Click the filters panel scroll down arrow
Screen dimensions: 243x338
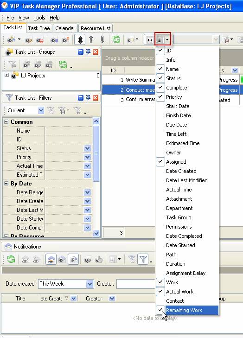(96, 233)
